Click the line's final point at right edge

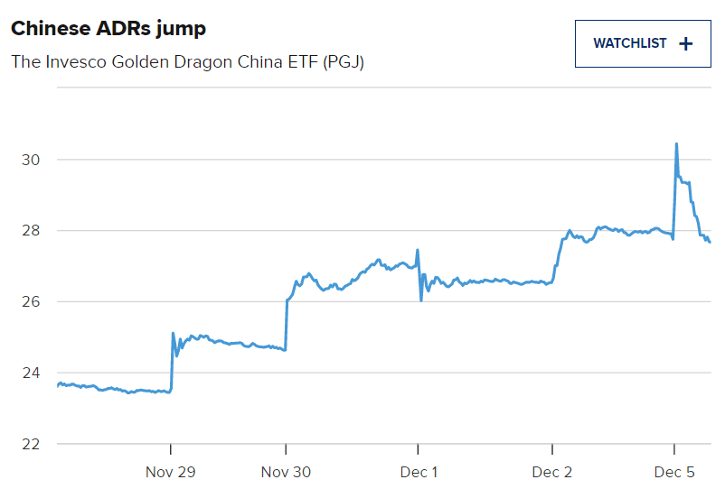pos(710,242)
